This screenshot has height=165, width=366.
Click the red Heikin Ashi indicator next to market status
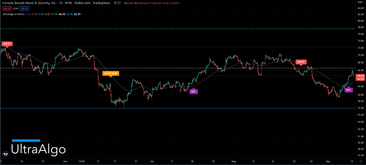tap(119, 3)
